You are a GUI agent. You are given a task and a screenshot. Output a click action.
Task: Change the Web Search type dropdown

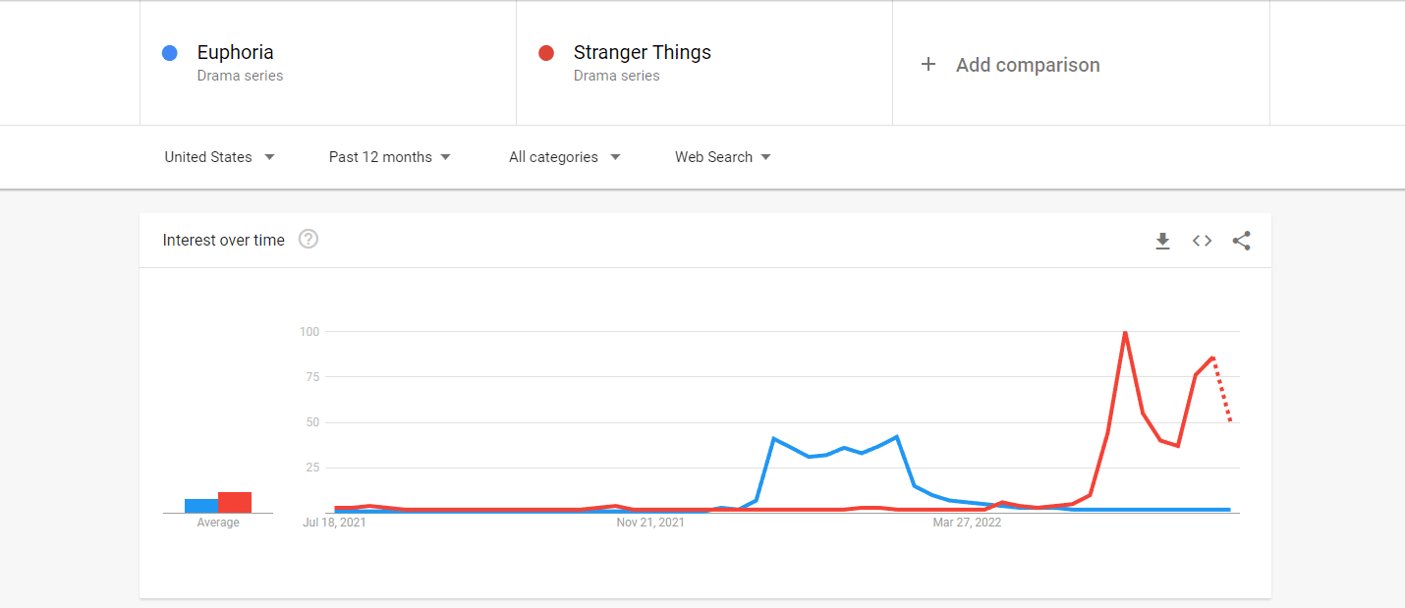(723, 157)
